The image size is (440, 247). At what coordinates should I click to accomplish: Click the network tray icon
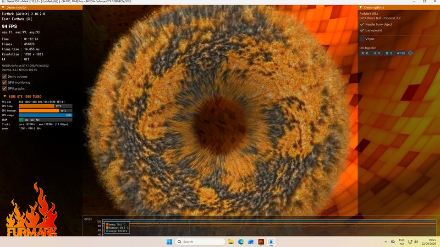[410, 242]
